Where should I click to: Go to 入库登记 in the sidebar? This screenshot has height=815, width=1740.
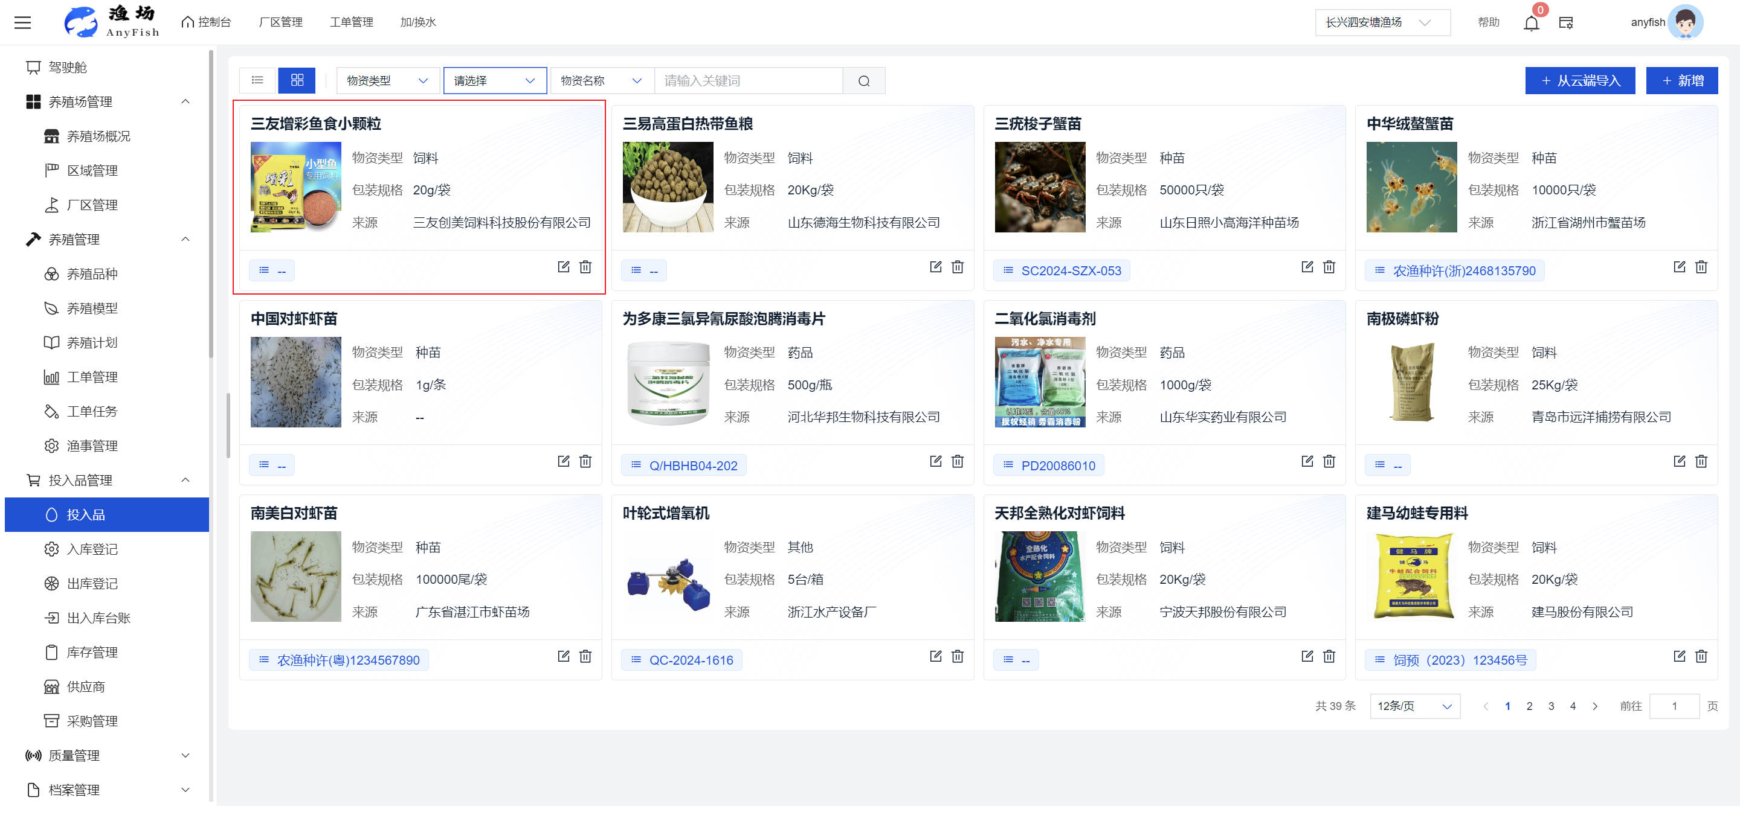[92, 549]
